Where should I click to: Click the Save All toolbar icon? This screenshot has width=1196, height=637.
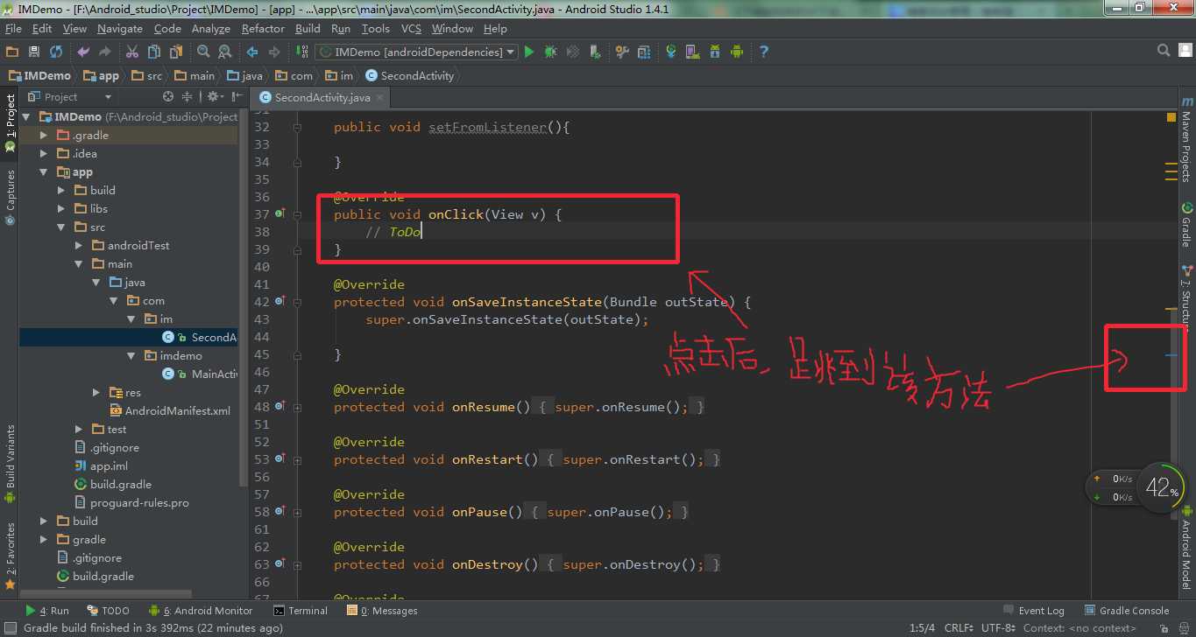(34, 52)
